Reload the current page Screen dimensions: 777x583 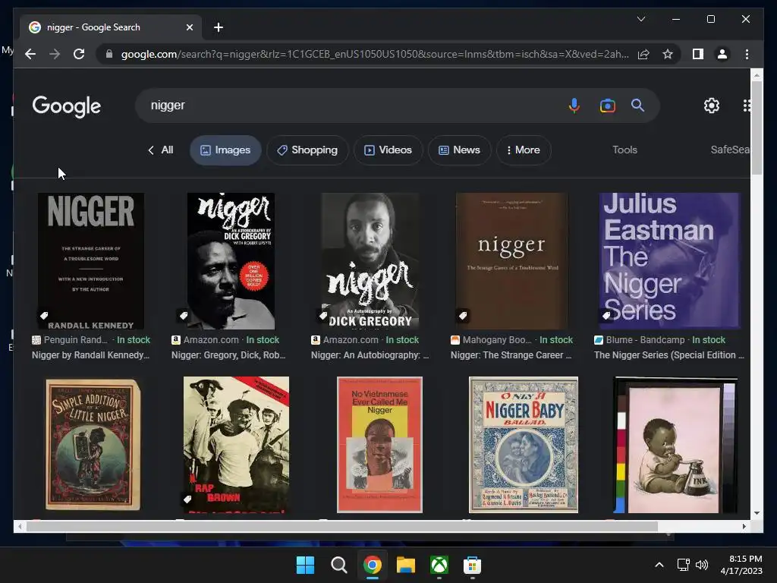click(79, 54)
